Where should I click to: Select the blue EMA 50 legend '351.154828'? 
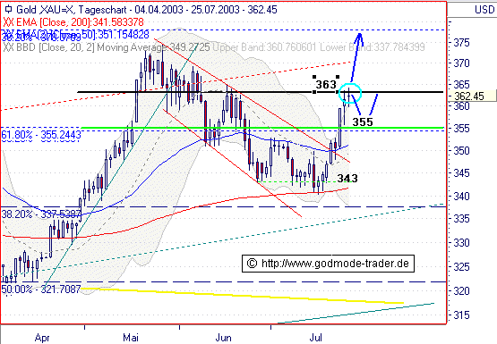(x=124, y=35)
